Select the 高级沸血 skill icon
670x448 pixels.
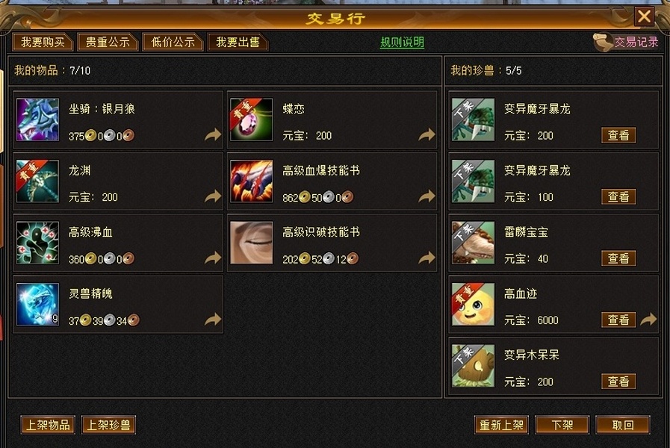pos(37,243)
